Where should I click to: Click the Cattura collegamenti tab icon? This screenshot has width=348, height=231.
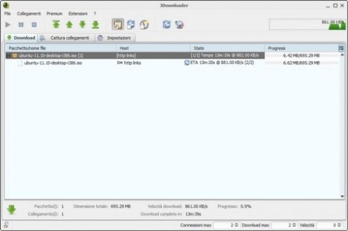pyautogui.click(x=42, y=38)
